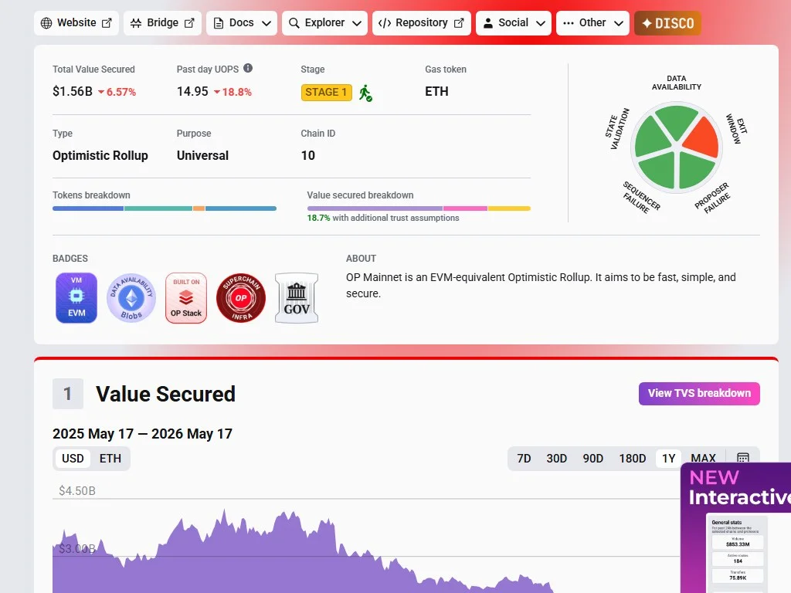This screenshot has height=593, width=791.
Task: Click the Other ellipsis icon
Action: [x=569, y=23]
